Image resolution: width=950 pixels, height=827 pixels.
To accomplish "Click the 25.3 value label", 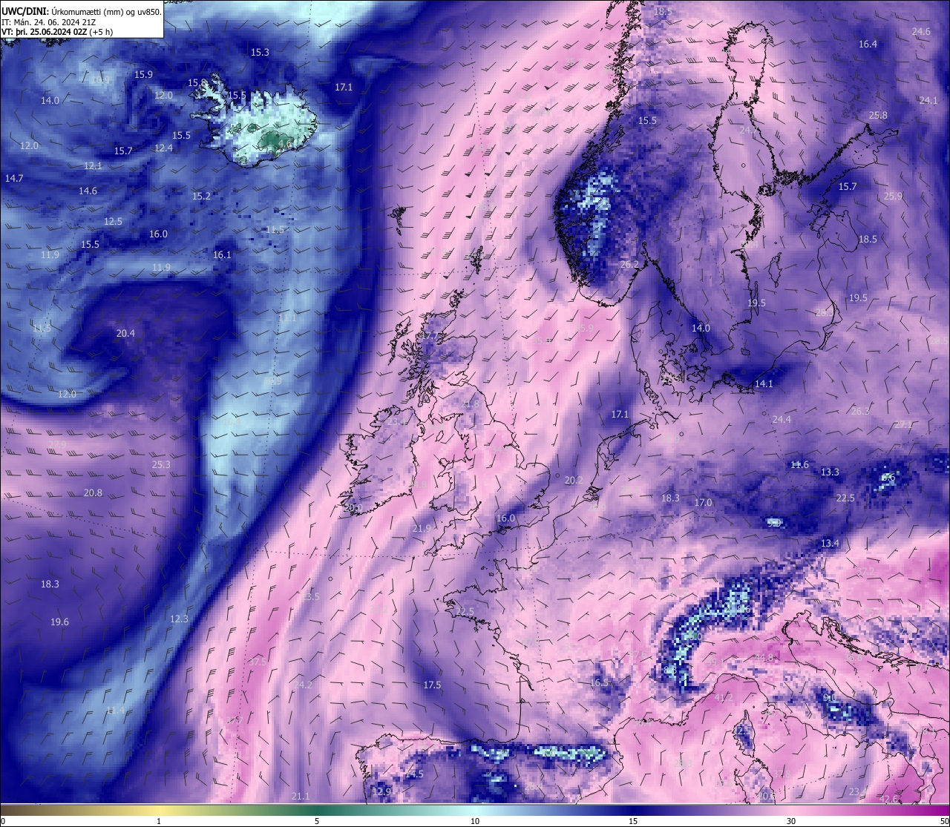I will [x=161, y=465].
